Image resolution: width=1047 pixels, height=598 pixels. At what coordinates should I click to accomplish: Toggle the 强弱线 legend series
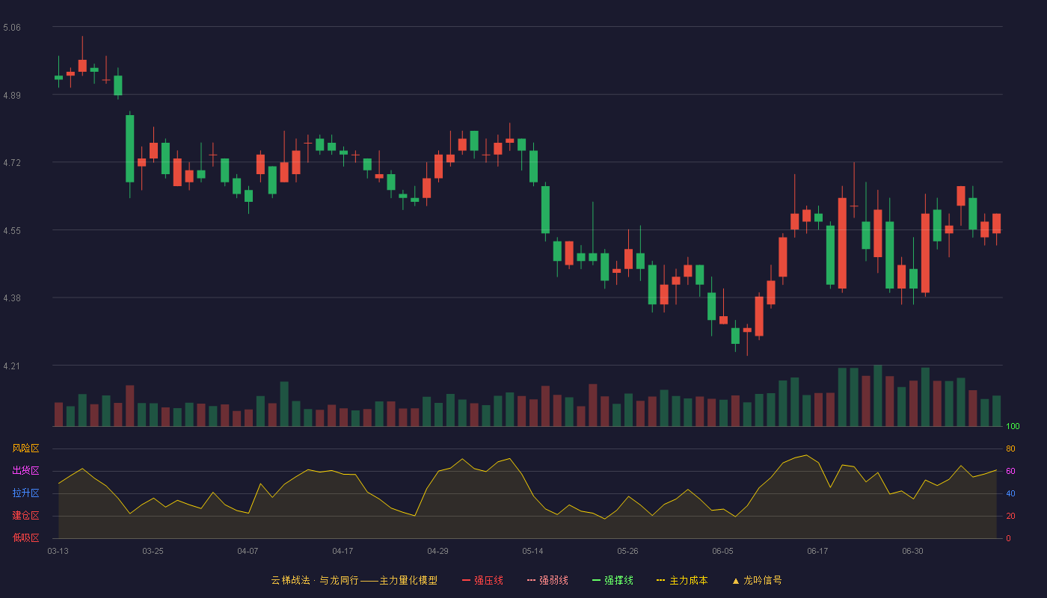(547, 580)
